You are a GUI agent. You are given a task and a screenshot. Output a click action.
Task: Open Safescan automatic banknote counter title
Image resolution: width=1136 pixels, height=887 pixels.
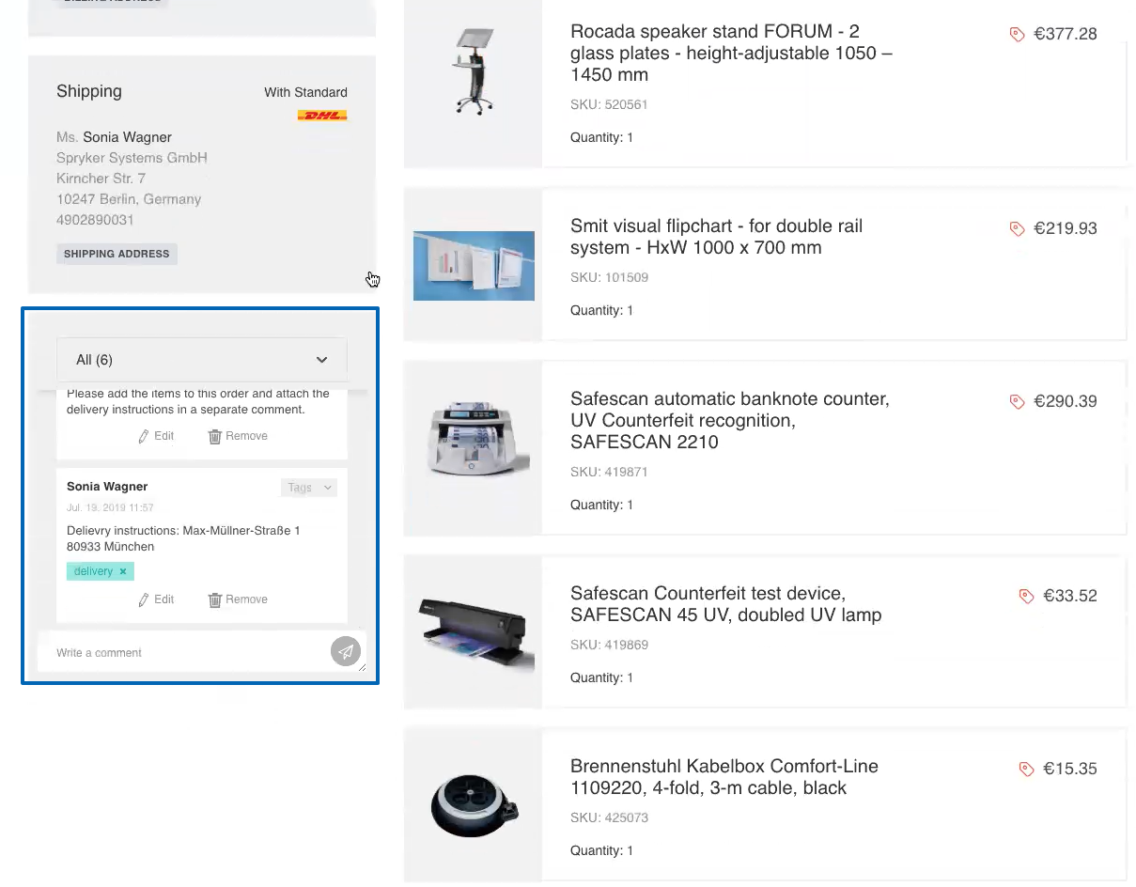[729, 420]
